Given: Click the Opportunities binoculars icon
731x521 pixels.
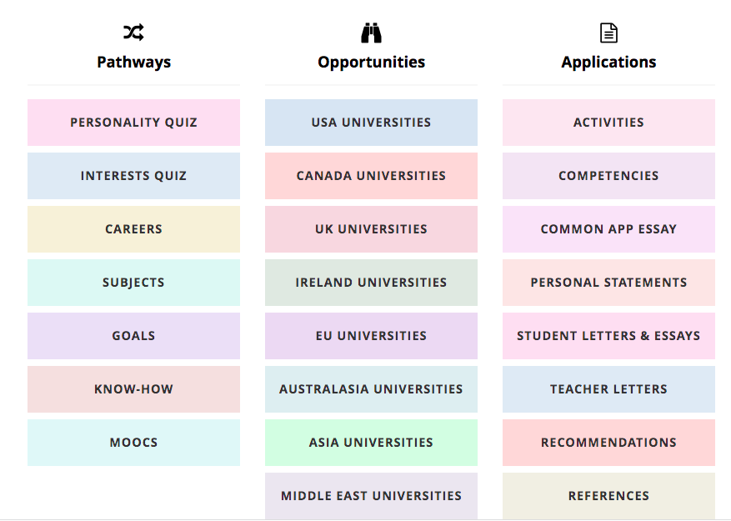Looking at the screenshot, I should 371,33.
